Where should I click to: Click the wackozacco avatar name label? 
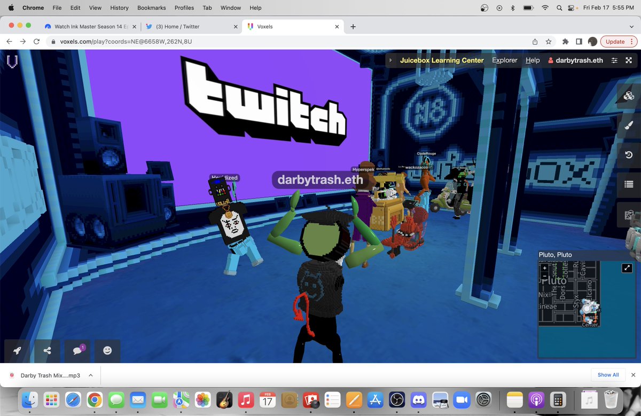tap(417, 167)
